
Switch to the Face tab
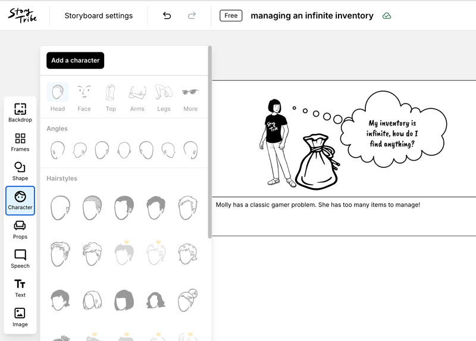(x=84, y=98)
